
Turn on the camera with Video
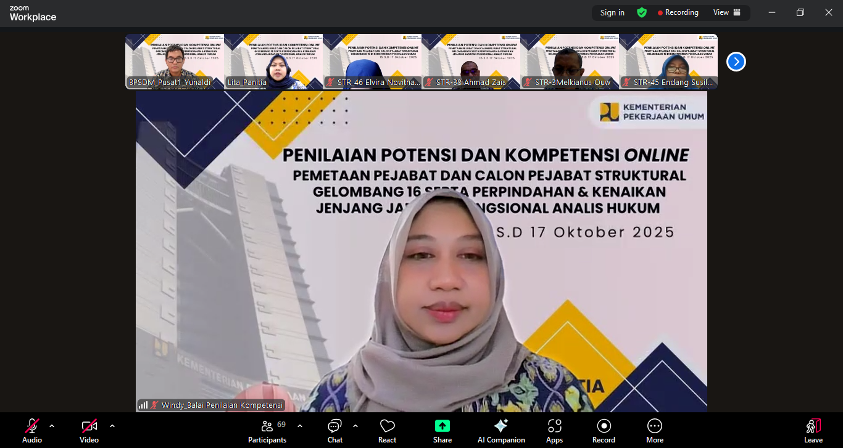click(89, 431)
